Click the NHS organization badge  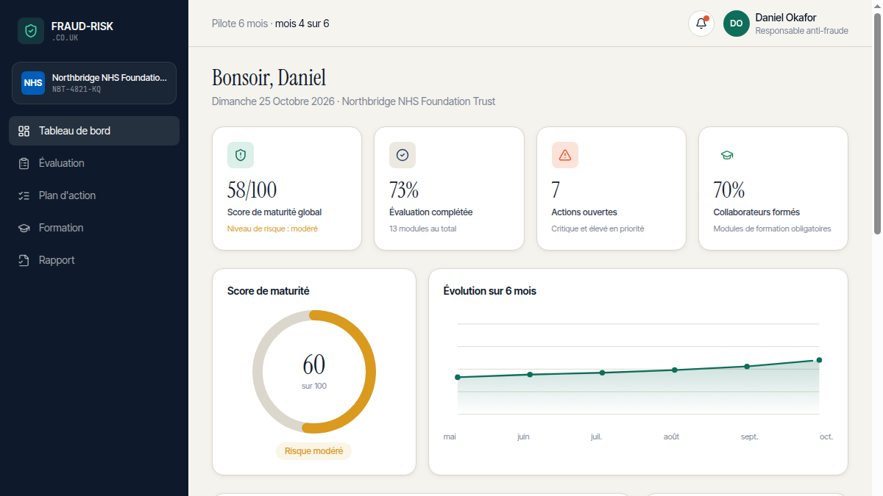(x=33, y=83)
